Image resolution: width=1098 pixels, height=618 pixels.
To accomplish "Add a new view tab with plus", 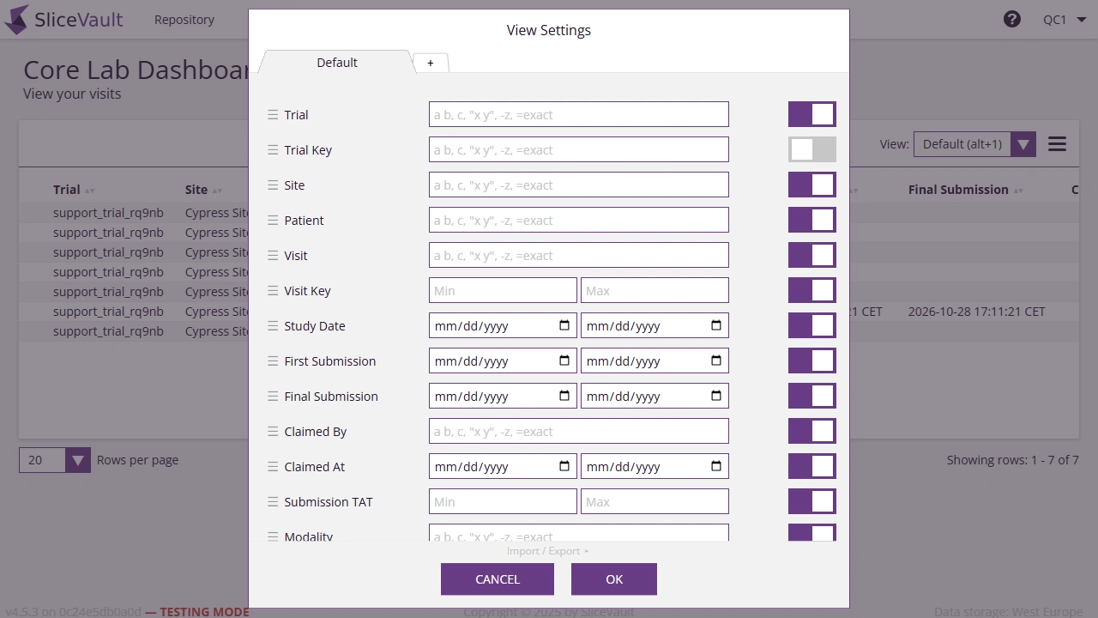I will 431,63.
